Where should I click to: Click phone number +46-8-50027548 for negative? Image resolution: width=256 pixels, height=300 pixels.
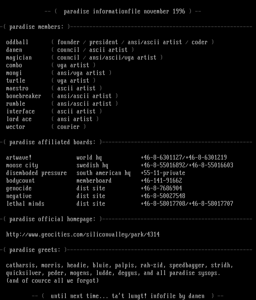163,196
